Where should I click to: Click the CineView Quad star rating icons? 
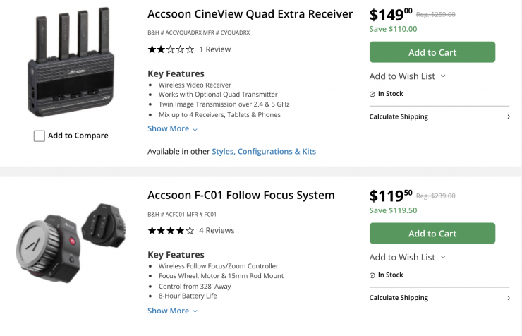(170, 49)
